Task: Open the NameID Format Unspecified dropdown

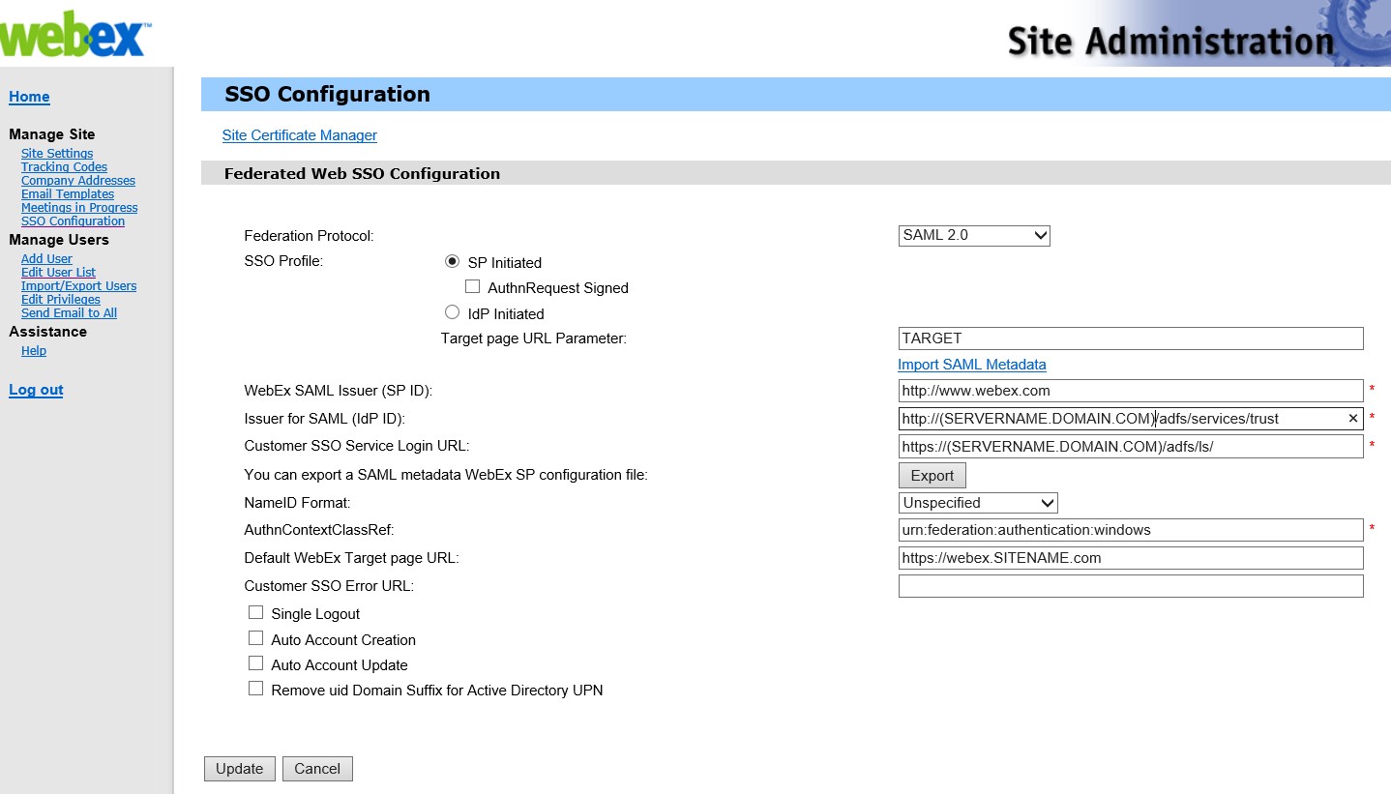Action: (x=978, y=503)
